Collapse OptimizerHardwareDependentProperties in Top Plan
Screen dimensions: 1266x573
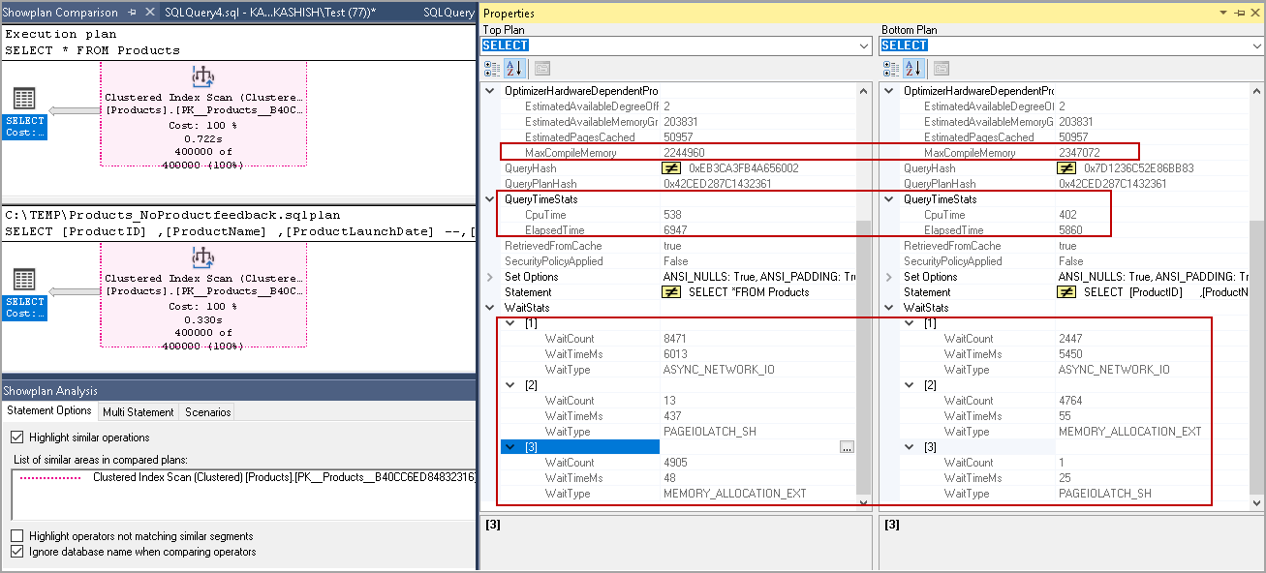[490, 91]
